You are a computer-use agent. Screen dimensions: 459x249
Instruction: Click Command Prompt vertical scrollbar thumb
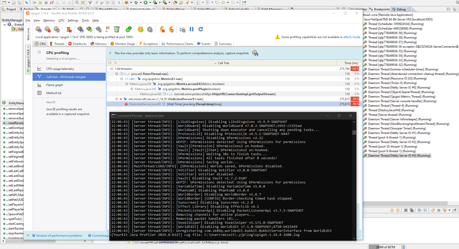(x=354, y=132)
